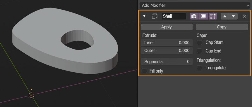Remove the Shell modifier with X
Screen dimensions: 252x107
(244, 16)
